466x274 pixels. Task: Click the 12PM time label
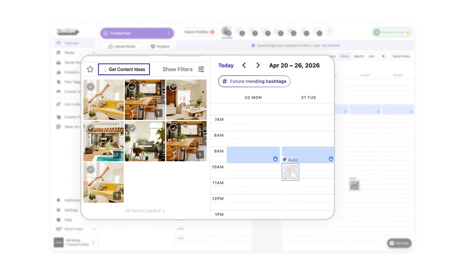click(218, 198)
